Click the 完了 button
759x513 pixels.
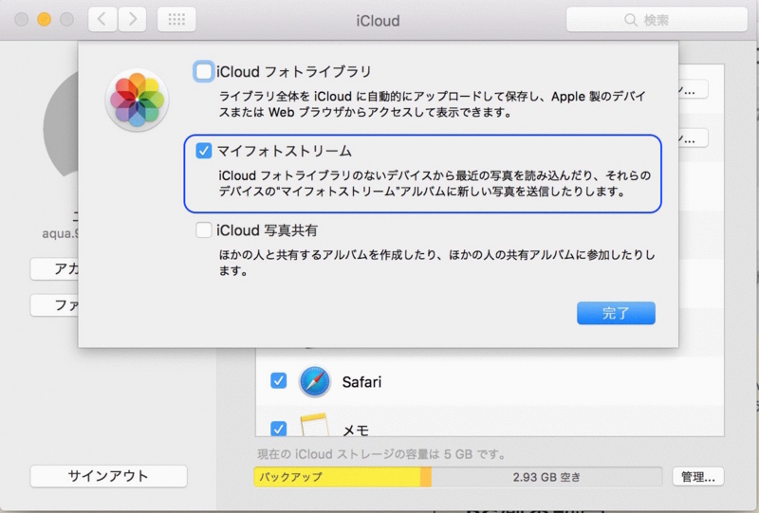pos(616,313)
